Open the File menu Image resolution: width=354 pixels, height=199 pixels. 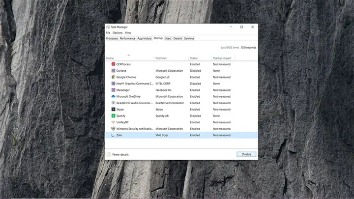[108, 33]
